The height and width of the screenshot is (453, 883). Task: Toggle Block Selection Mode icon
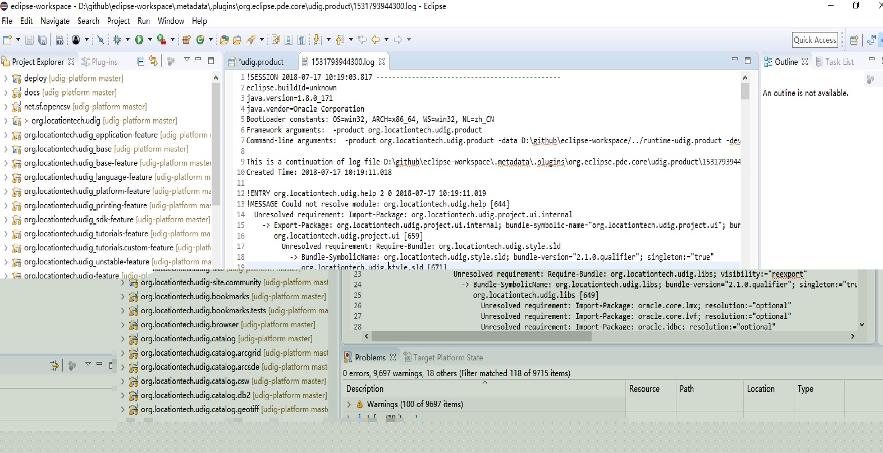289,40
